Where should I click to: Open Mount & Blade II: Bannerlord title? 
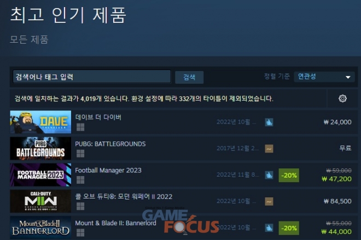pyautogui.click(x=115, y=223)
